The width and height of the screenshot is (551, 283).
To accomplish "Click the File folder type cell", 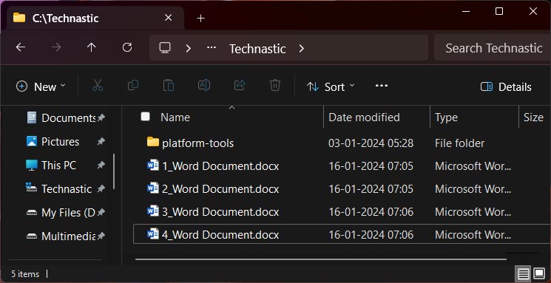I will click(459, 143).
